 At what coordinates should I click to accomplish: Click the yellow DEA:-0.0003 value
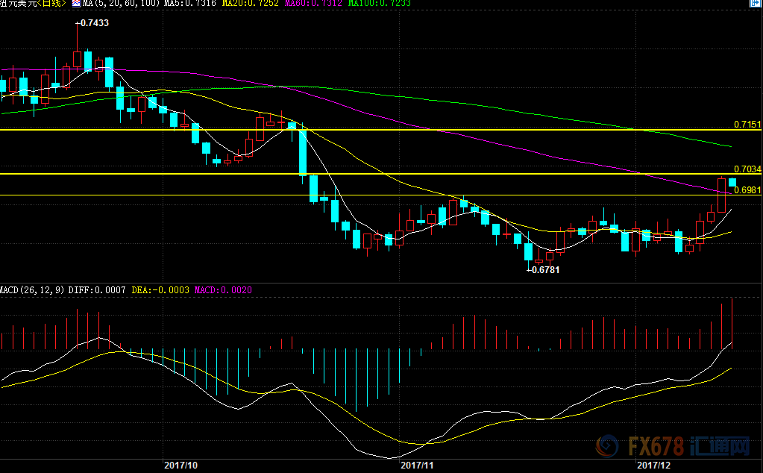(x=160, y=290)
